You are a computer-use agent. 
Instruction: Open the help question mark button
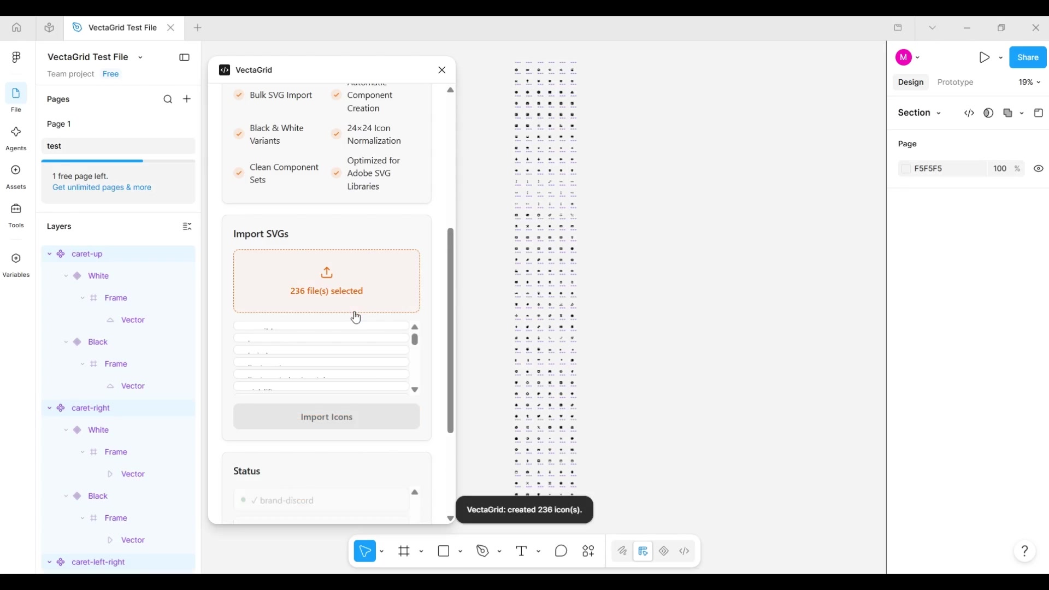1025,551
